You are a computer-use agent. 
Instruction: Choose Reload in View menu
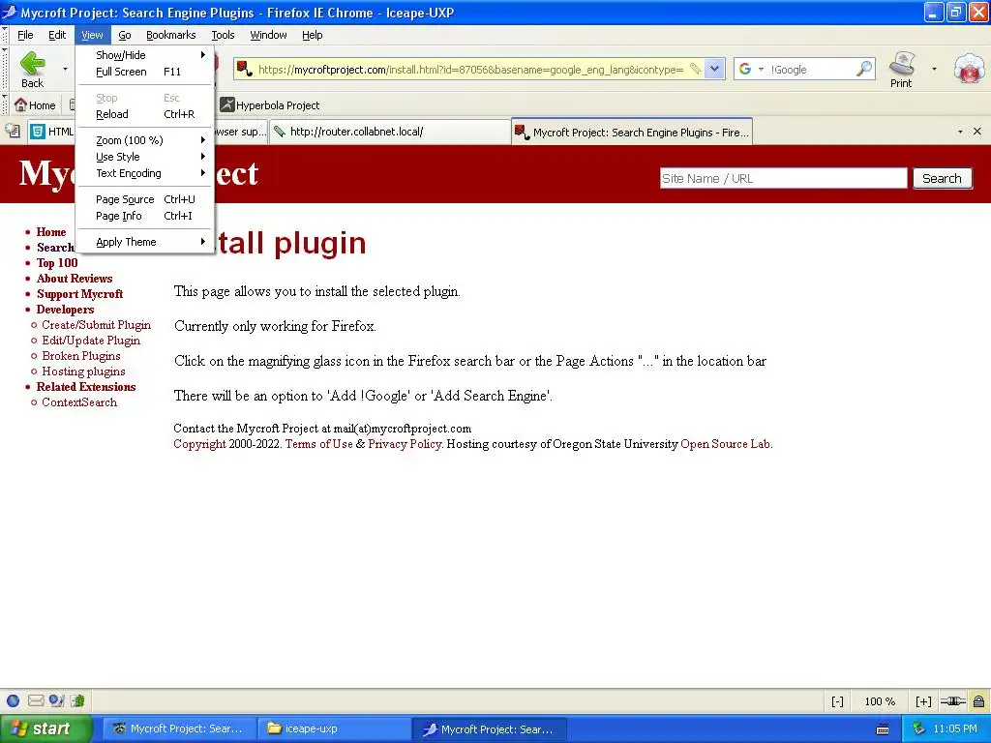(145, 114)
